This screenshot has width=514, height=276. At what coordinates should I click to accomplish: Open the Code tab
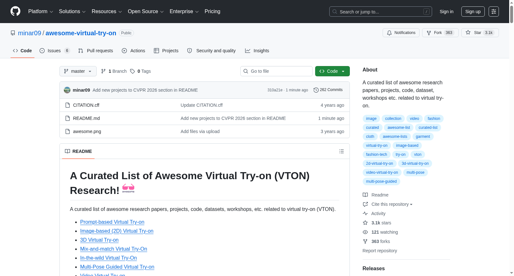pyautogui.click(x=22, y=51)
